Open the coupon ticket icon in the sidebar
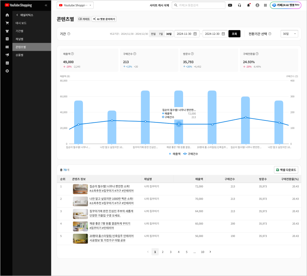Screen dimensions: 307x276 tap(7, 47)
